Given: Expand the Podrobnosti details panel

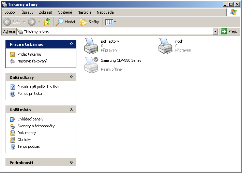Looking at the screenshot, I should [x=71, y=162].
